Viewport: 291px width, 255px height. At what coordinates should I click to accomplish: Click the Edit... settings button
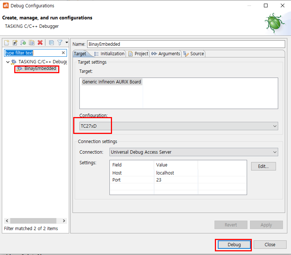(263, 166)
